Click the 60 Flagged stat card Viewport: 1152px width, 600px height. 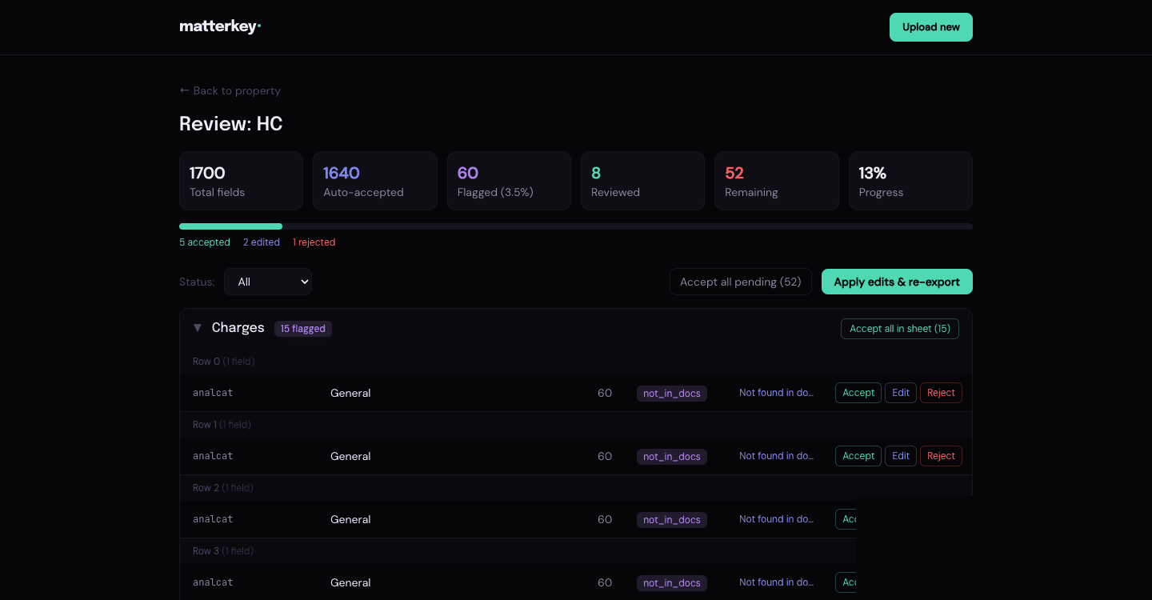pyautogui.click(x=509, y=180)
